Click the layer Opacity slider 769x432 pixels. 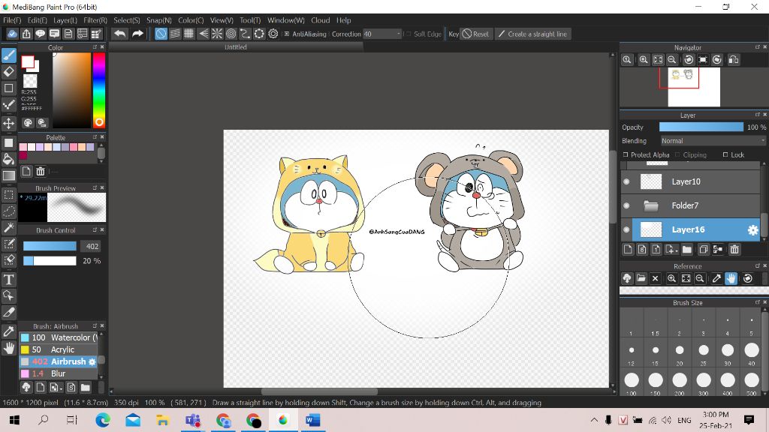(x=701, y=127)
